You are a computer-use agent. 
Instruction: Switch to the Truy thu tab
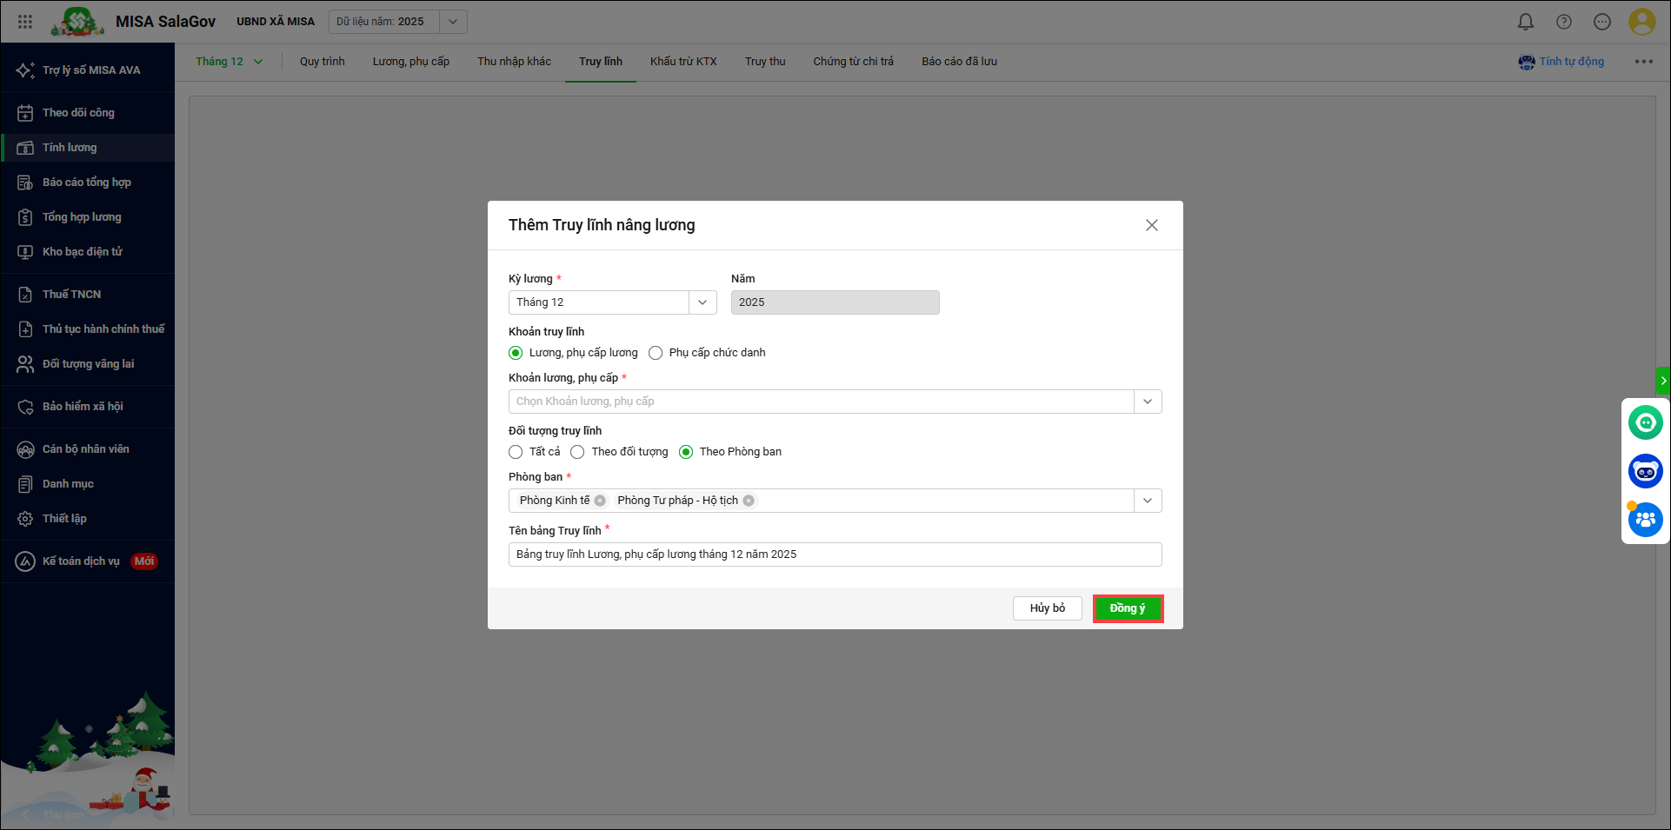(764, 62)
